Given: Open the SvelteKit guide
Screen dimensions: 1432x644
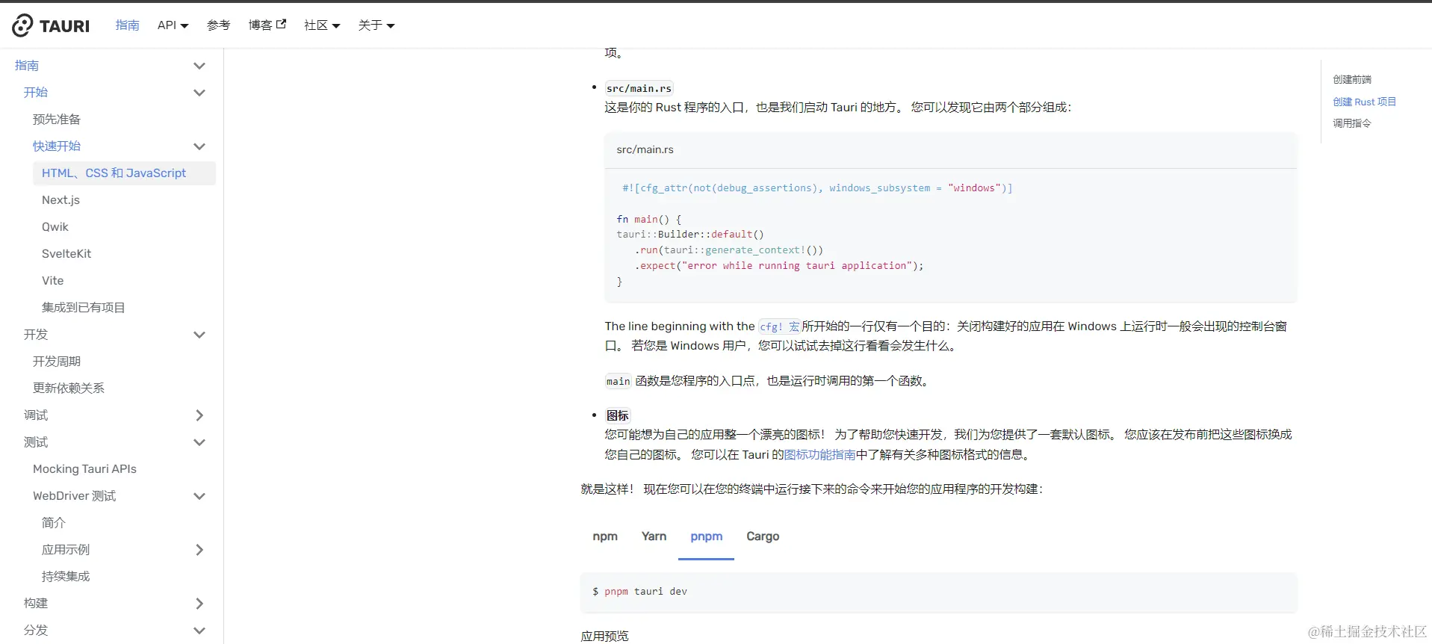Looking at the screenshot, I should [x=66, y=254].
